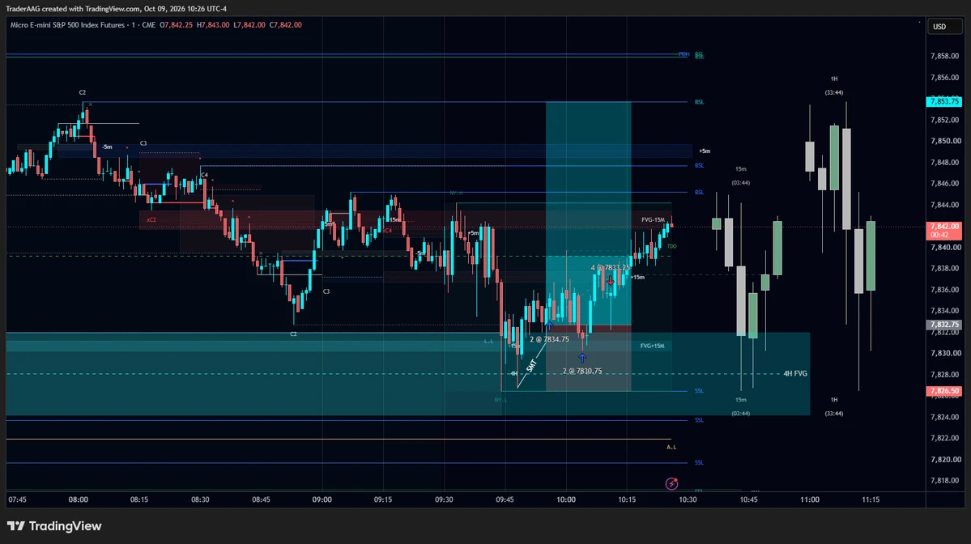Click the TraderAAG snapshot caption text
The height and width of the screenshot is (544, 971).
pos(116,9)
